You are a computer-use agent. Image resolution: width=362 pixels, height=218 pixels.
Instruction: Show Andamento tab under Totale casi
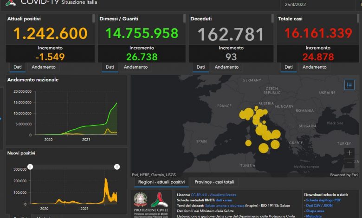click(x=314, y=67)
